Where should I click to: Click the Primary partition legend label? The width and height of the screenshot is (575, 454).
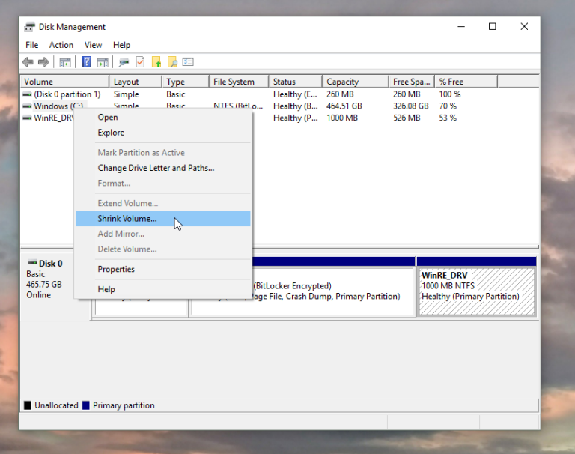pos(124,405)
